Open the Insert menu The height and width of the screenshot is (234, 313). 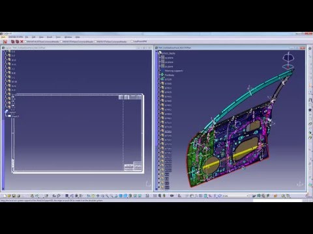(50, 37)
